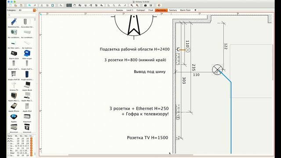Sort furniture list by Depth column
This screenshot has height=158, width=281.
22,136
